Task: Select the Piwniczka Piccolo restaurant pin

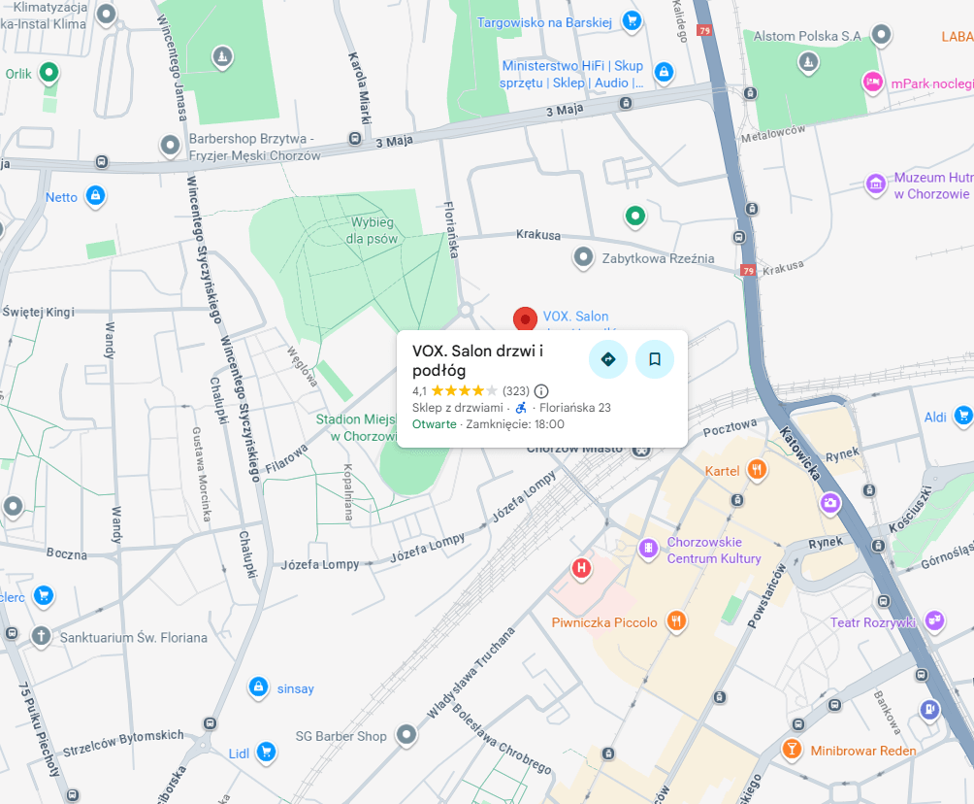Action: click(676, 621)
